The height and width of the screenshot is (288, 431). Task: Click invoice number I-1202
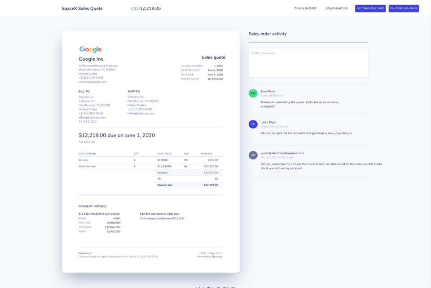tap(219, 66)
